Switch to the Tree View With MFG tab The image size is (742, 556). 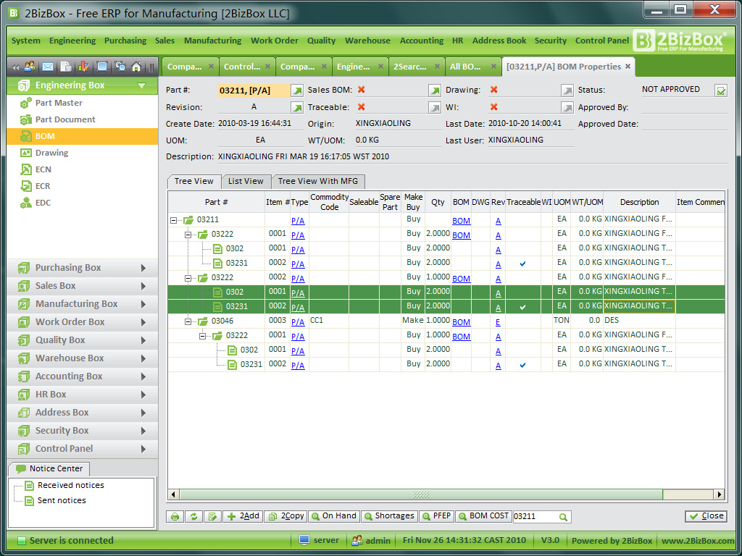click(x=318, y=181)
